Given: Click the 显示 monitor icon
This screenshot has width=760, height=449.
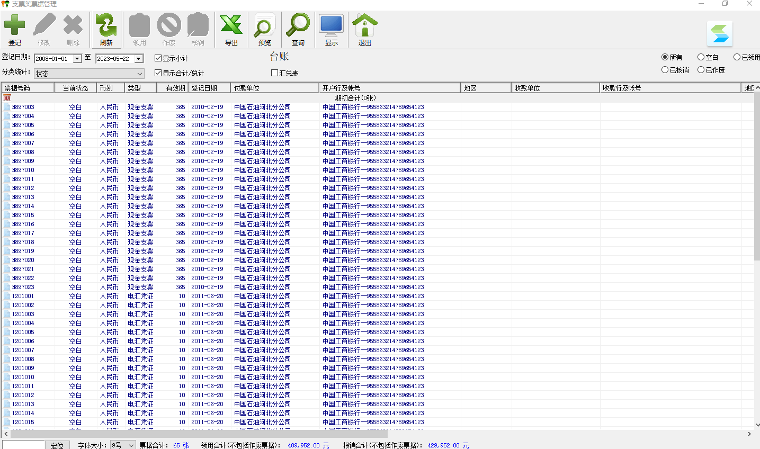Looking at the screenshot, I should click(332, 25).
